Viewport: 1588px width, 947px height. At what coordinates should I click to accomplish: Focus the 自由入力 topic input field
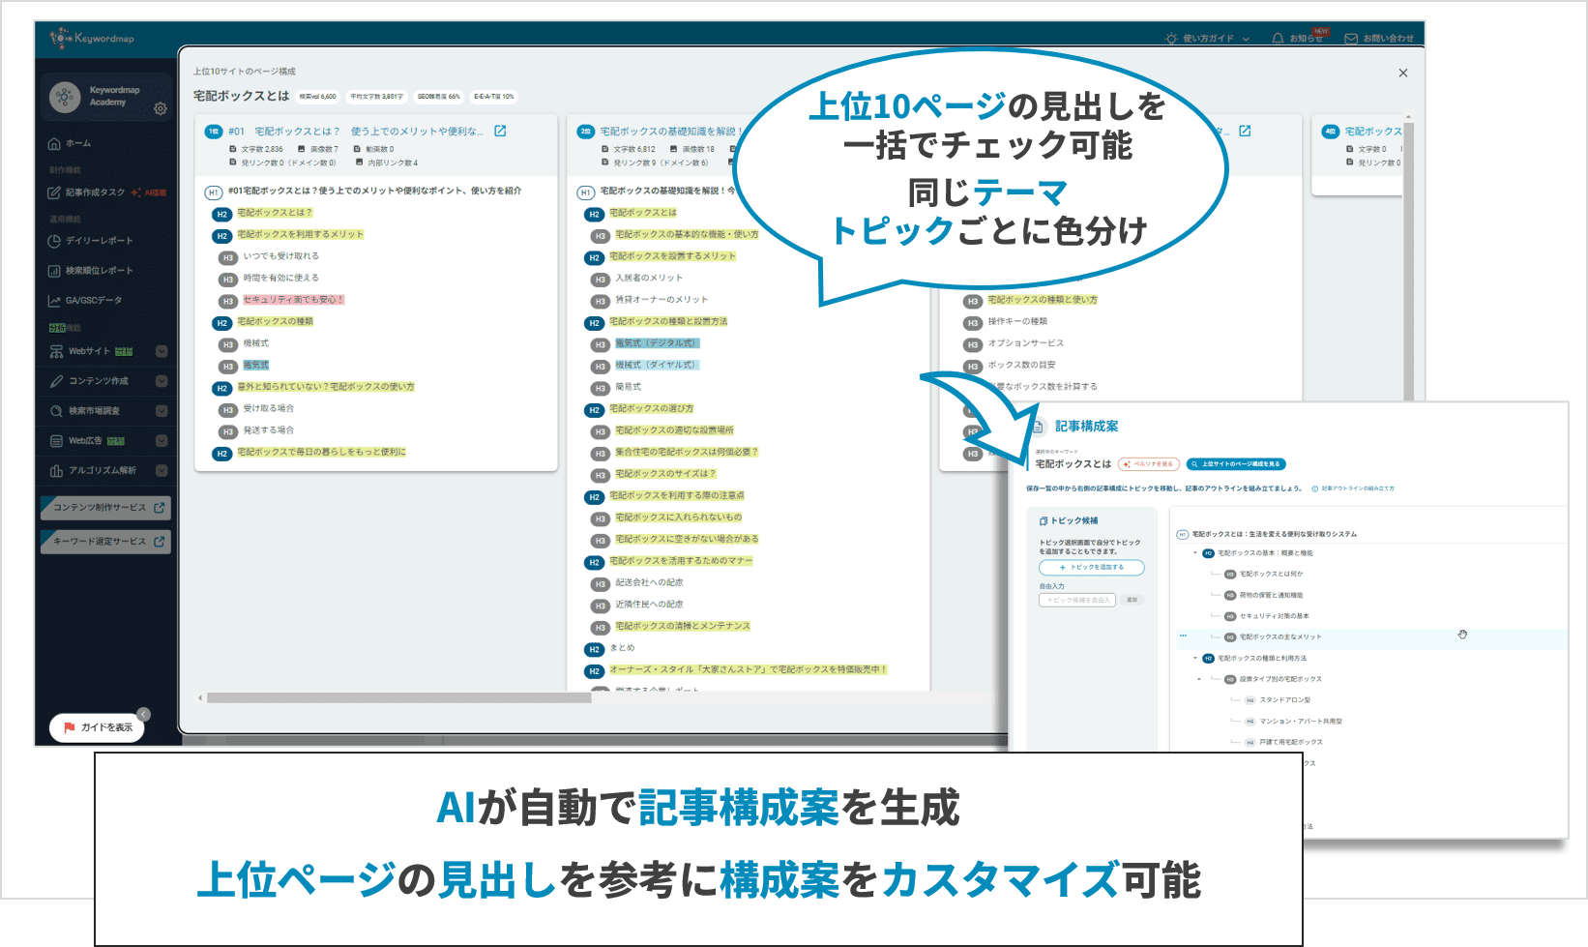pyautogui.click(x=1077, y=600)
